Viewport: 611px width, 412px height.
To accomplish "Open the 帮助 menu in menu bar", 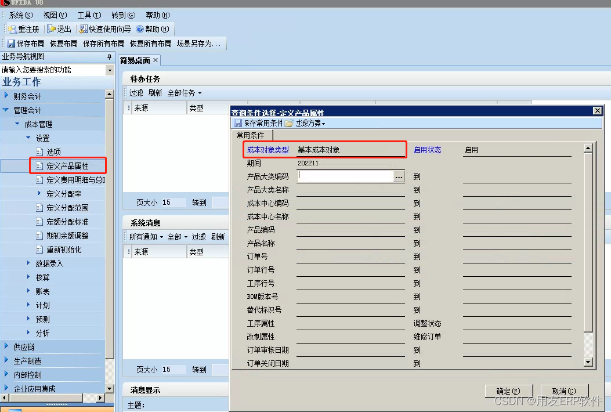I will click(x=157, y=15).
